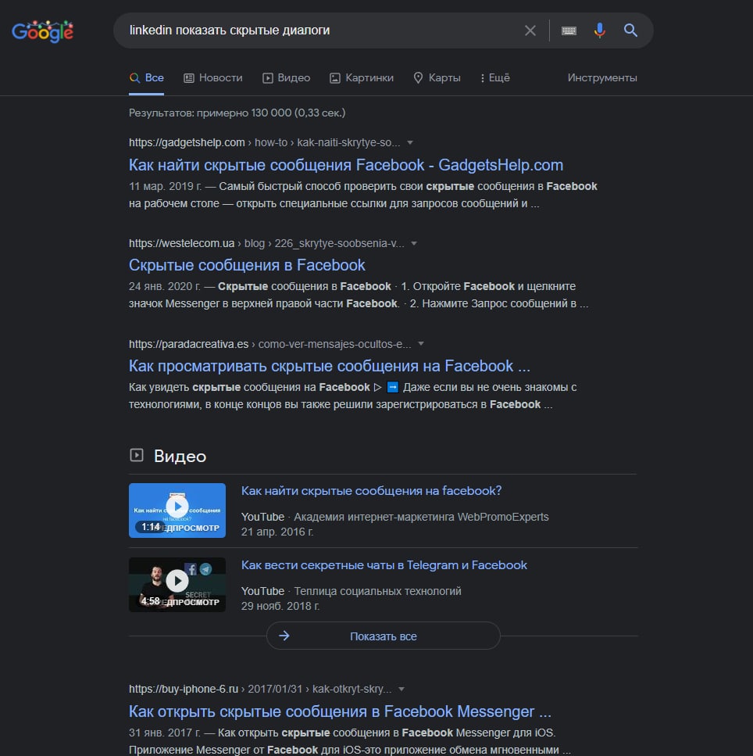Expand the Ещё menu

(x=494, y=78)
